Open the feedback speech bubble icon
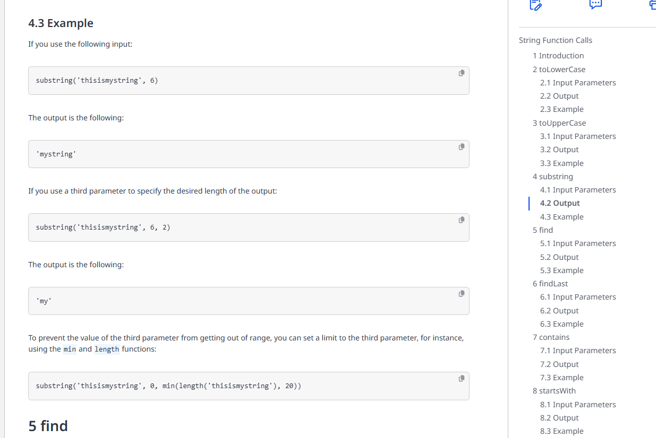Viewport: 656px width, 438px height. tap(595, 4)
